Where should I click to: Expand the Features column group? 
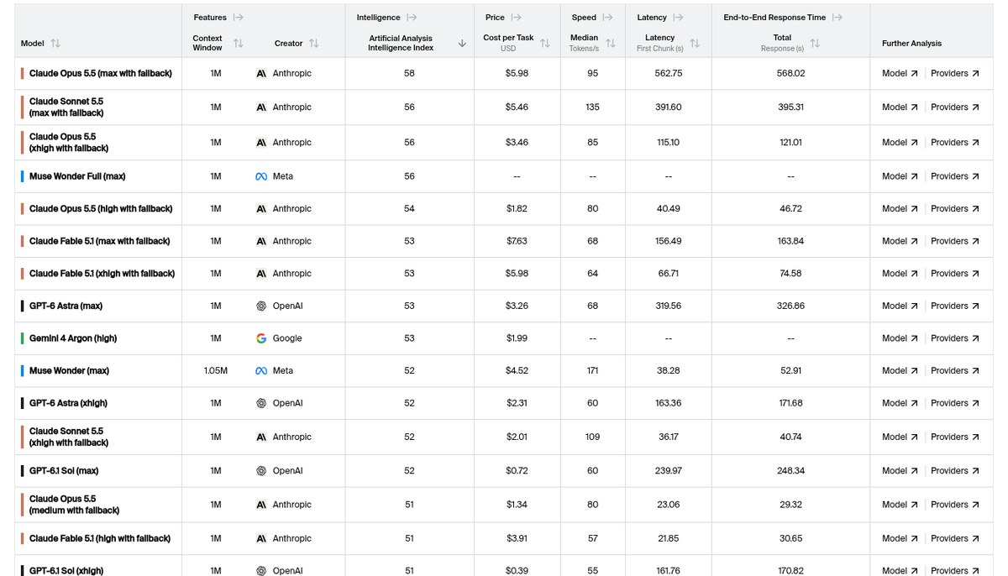coord(239,18)
